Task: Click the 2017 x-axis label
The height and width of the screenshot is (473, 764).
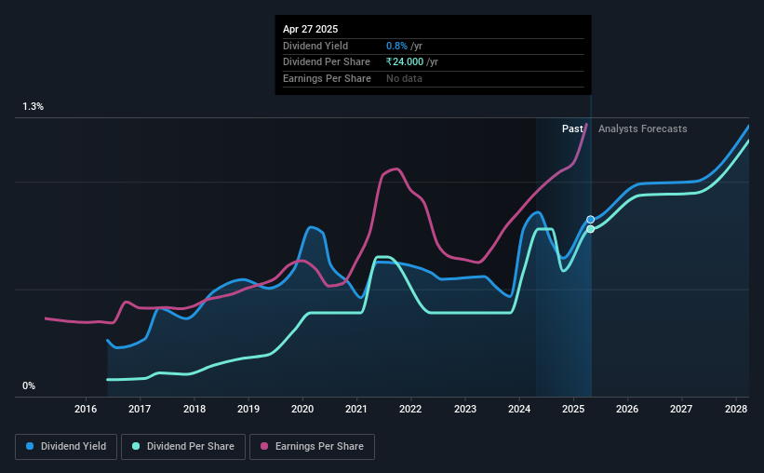Action: 140,409
